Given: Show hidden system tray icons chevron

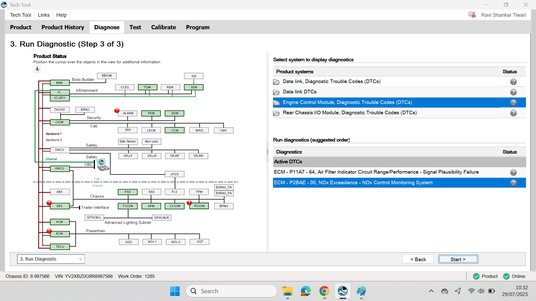Looking at the screenshot, I should coord(431,291).
